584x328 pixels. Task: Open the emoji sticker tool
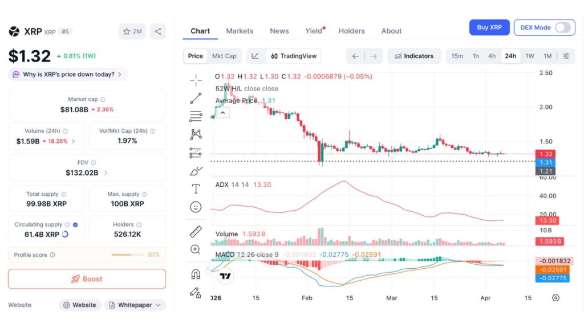[x=196, y=207]
